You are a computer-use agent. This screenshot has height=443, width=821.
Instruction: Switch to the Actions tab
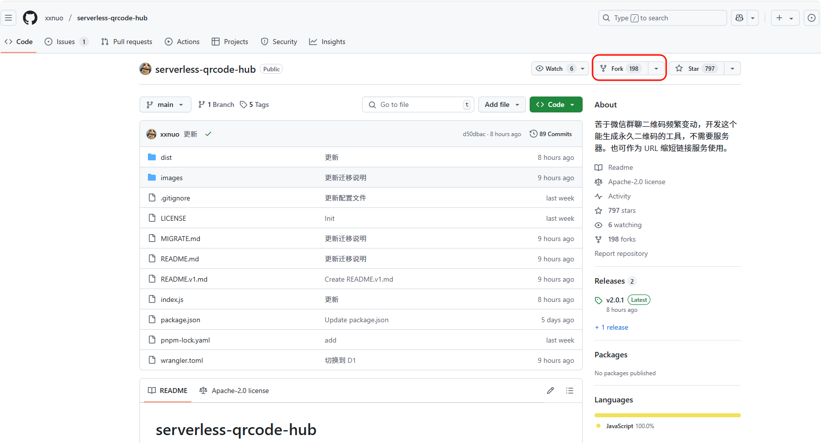[x=182, y=42]
